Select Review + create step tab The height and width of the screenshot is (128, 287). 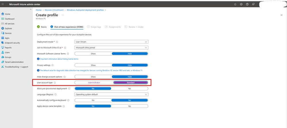pyautogui.click(x=134, y=27)
